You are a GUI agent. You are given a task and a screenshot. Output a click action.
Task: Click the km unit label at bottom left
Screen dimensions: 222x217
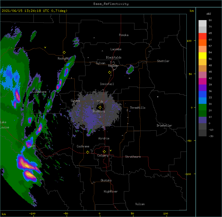pos(4,214)
